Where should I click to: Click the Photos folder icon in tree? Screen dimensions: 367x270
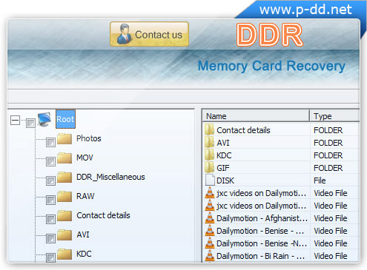(65, 138)
